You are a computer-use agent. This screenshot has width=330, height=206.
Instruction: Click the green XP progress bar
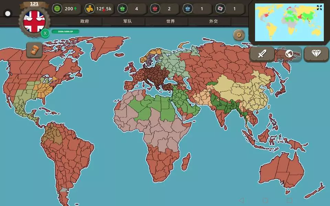pos(65,32)
